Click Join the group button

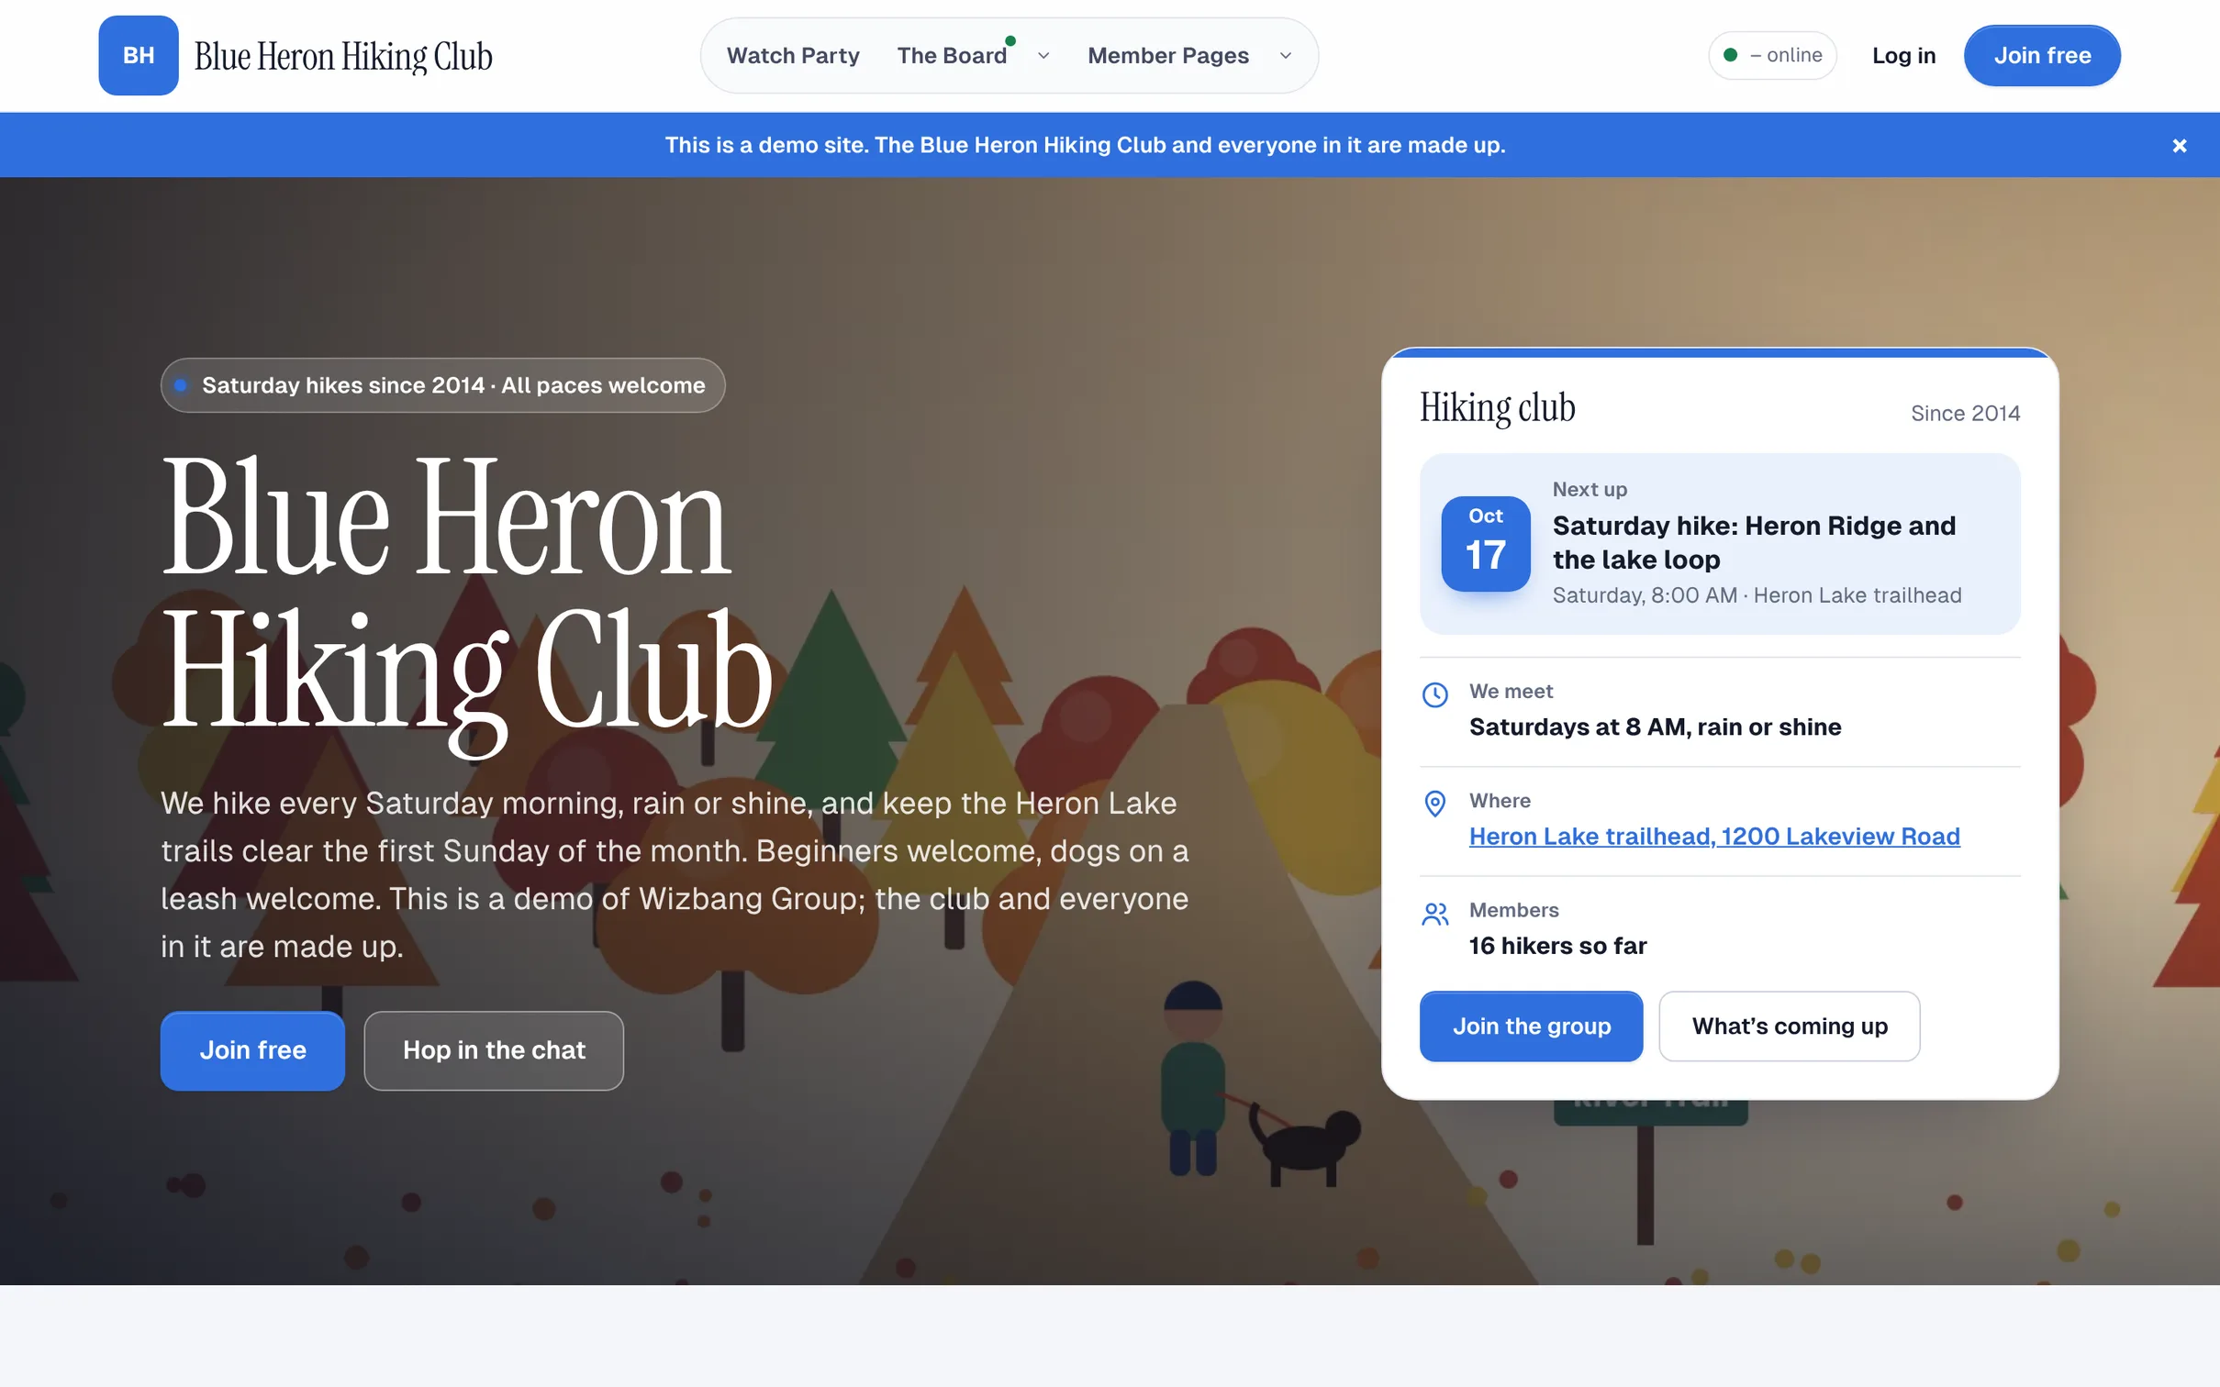[x=1531, y=1026]
